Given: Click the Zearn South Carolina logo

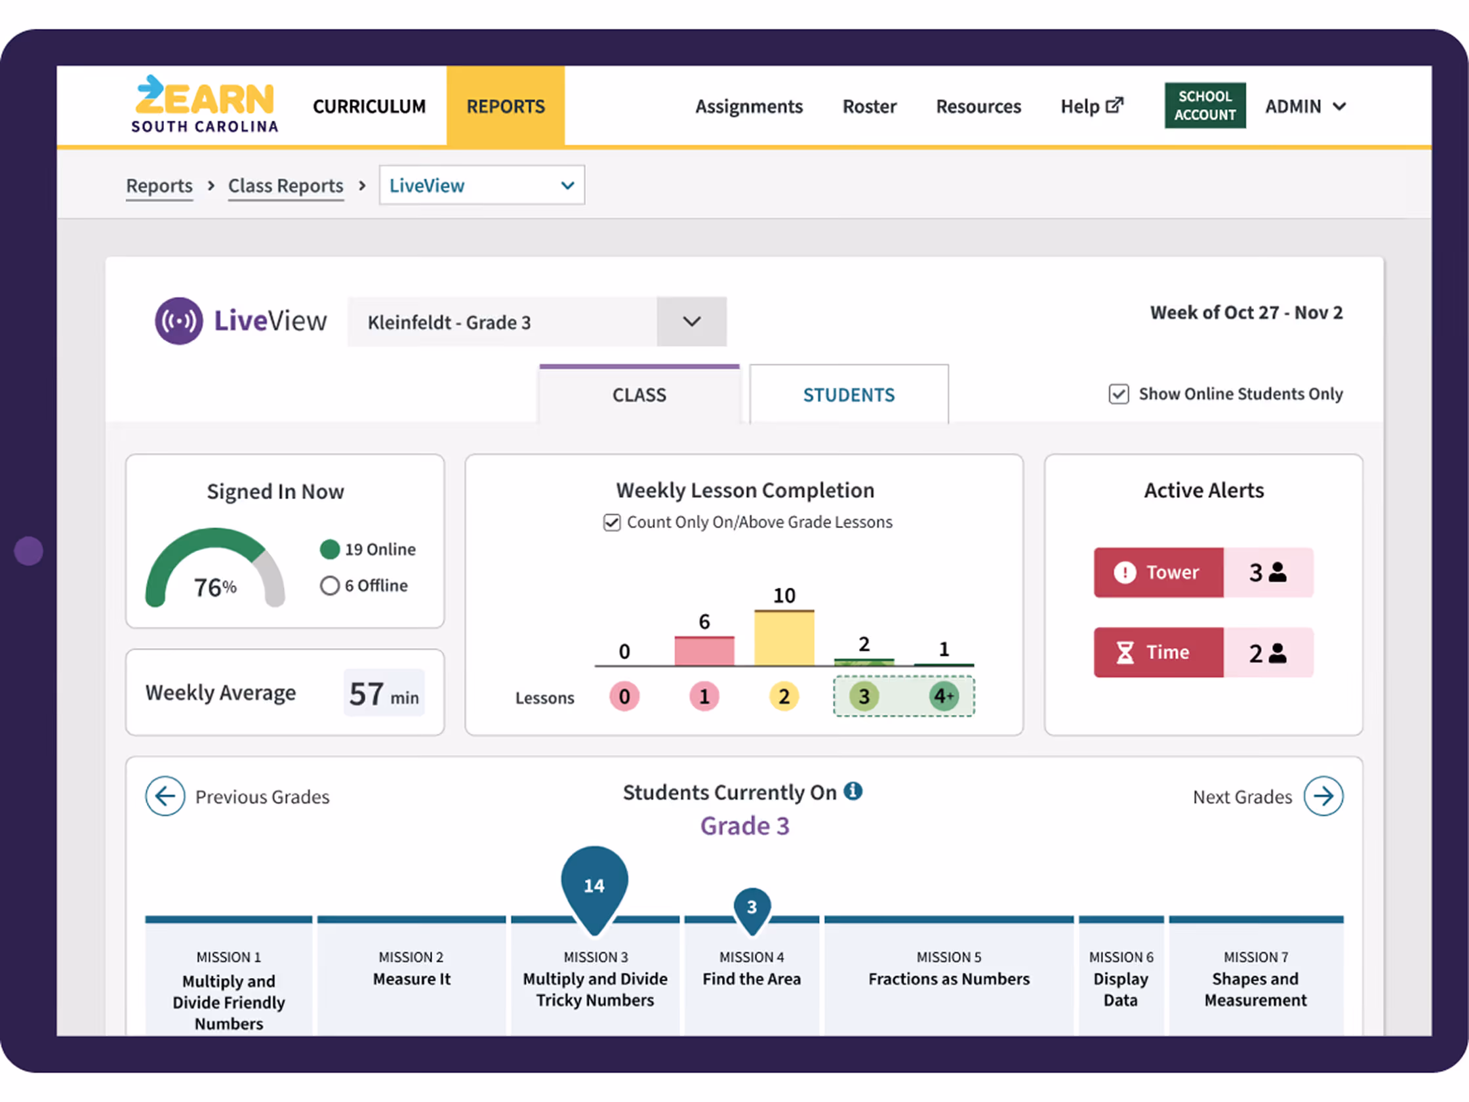Looking at the screenshot, I should click(x=205, y=104).
